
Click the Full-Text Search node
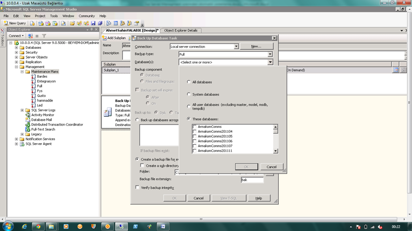[43, 129]
